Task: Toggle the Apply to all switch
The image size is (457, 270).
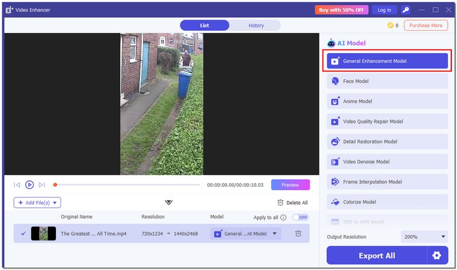Action: pyautogui.click(x=300, y=217)
